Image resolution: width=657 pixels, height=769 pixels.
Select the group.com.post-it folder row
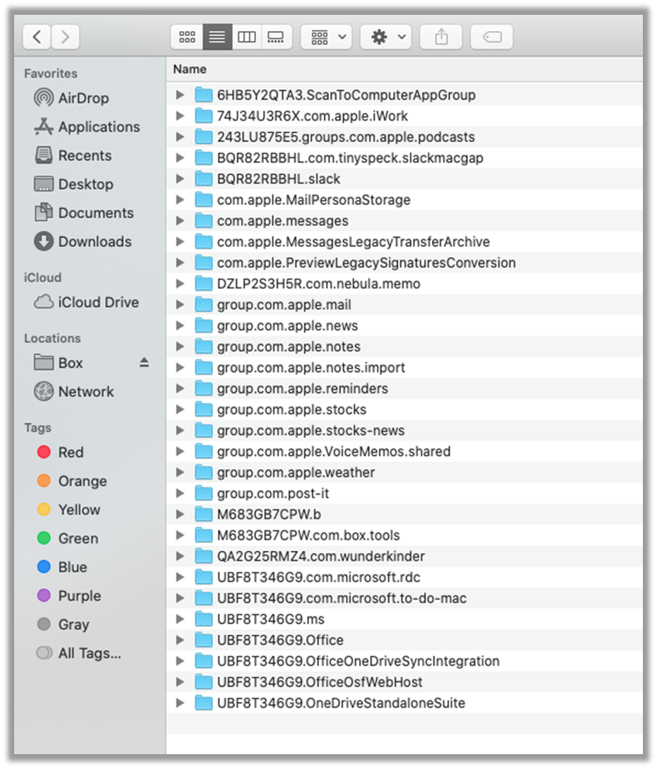(272, 494)
